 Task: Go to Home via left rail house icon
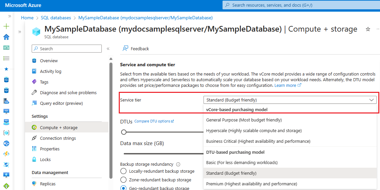6,37
